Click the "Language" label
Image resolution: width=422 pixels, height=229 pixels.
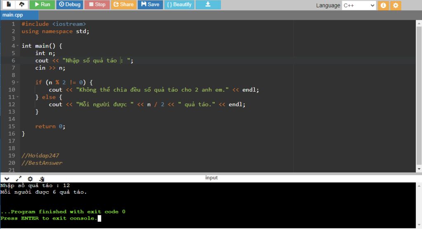(328, 5)
